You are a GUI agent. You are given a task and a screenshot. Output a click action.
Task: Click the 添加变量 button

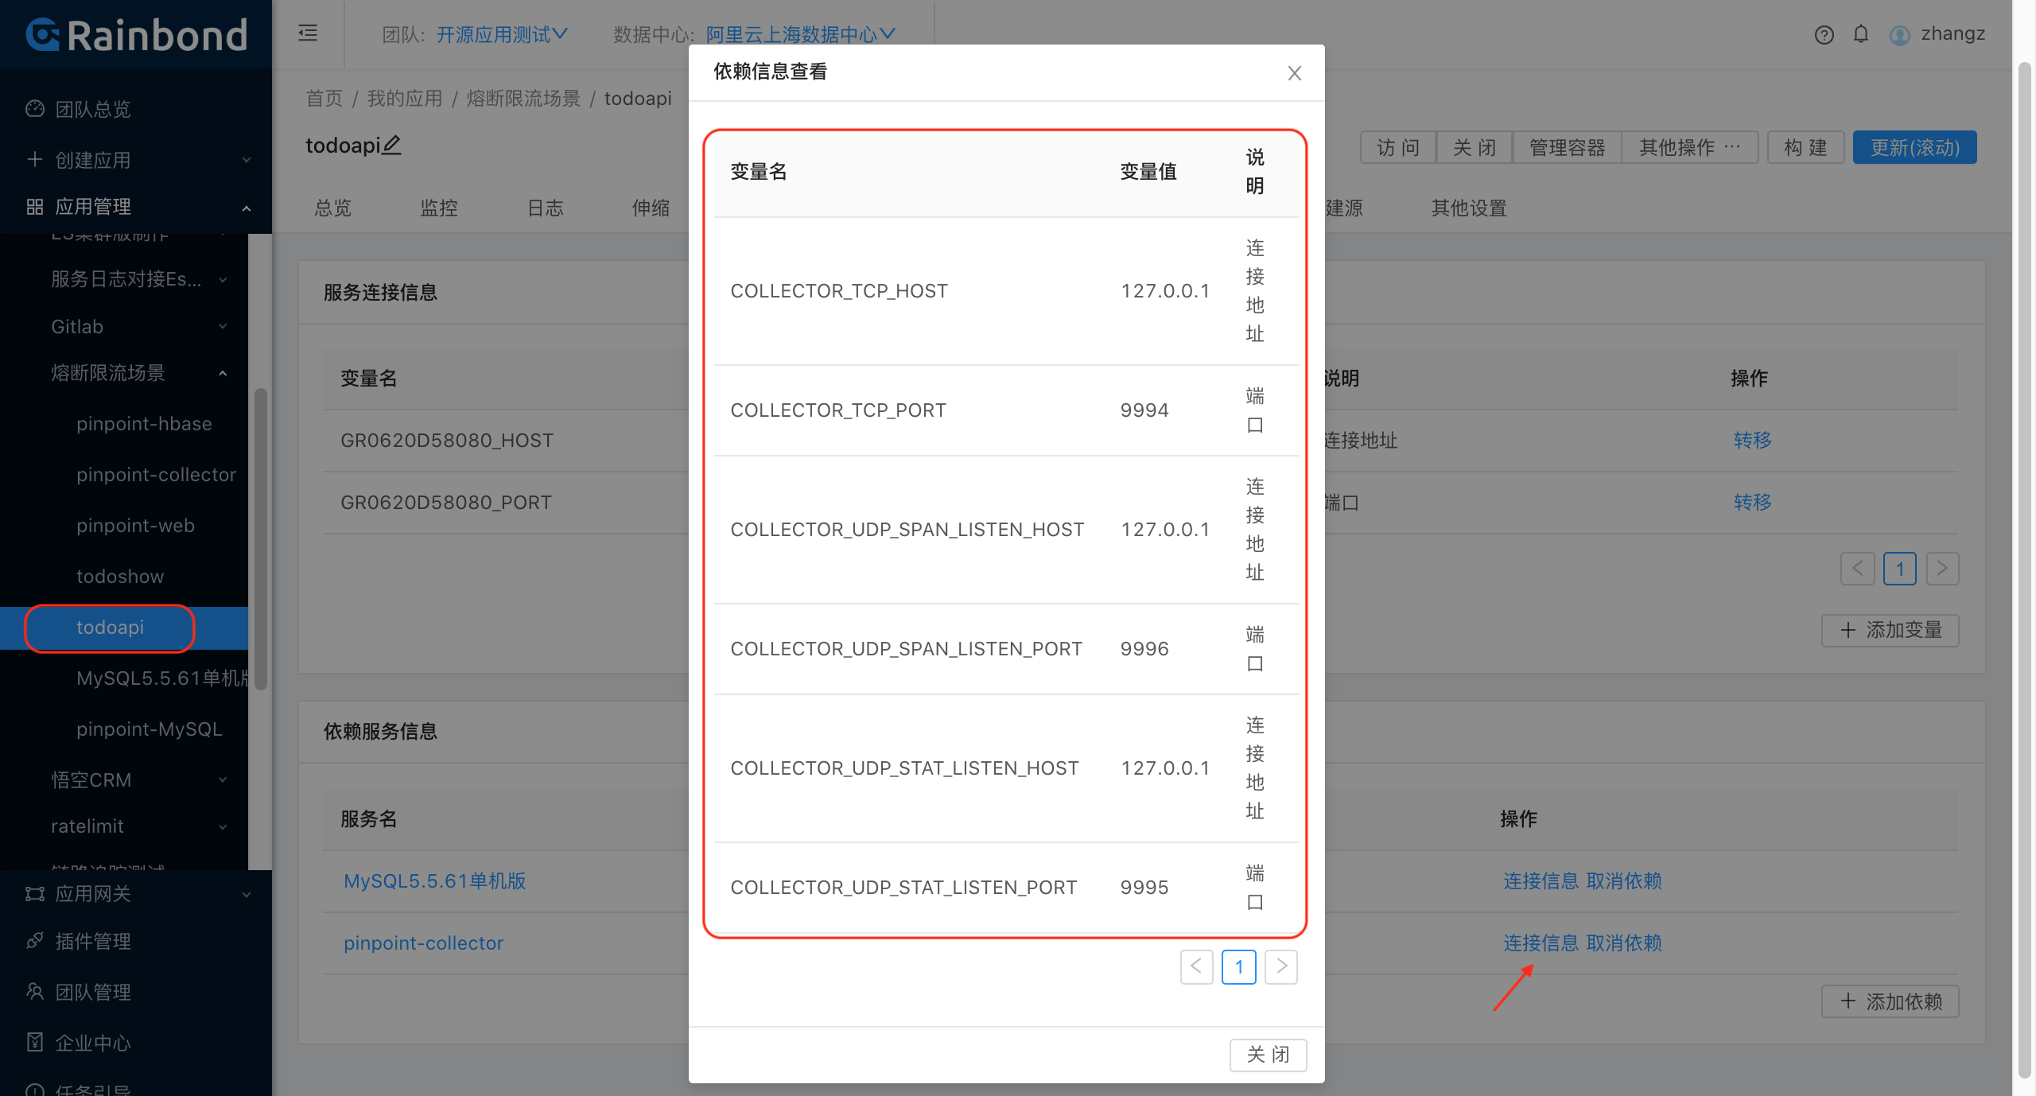1890,631
